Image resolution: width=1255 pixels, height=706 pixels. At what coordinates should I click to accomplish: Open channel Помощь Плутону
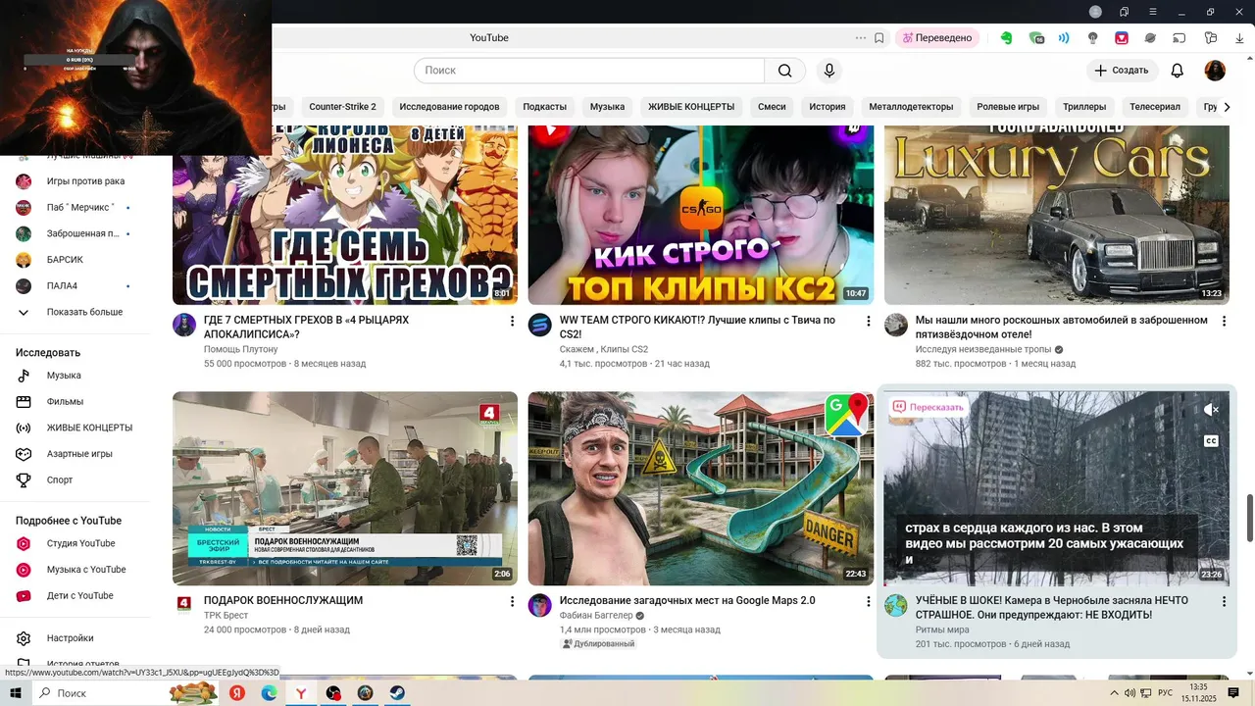(x=240, y=349)
